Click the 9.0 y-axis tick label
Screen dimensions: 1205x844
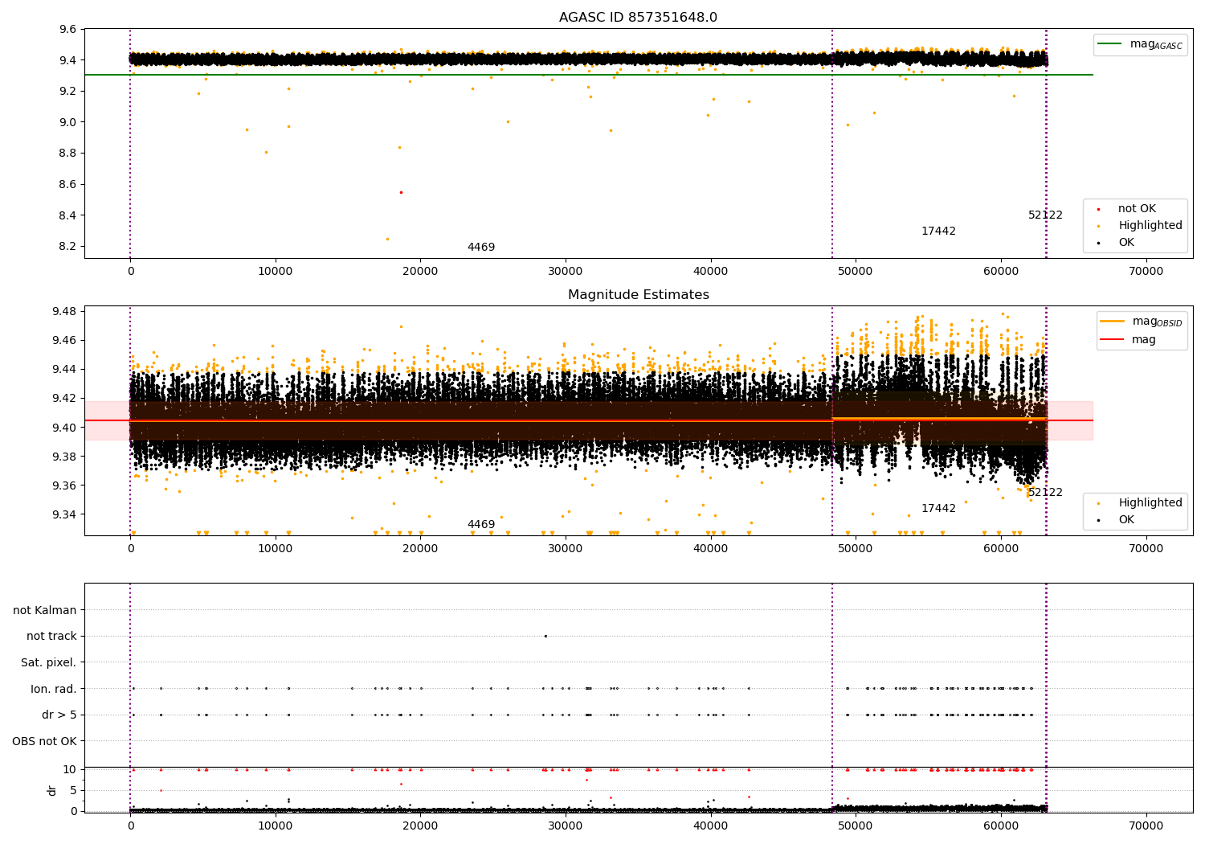(x=67, y=122)
